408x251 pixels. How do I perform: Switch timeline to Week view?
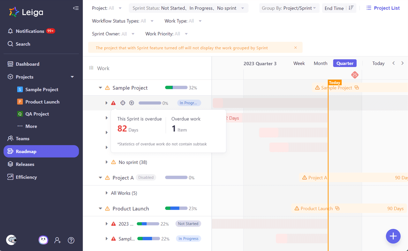click(x=299, y=63)
